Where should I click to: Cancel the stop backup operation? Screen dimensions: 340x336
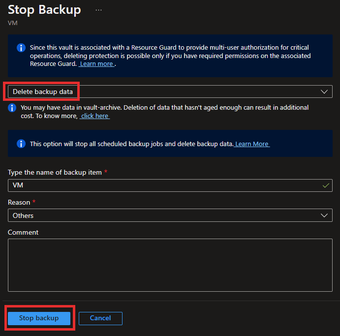coord(100,318)
